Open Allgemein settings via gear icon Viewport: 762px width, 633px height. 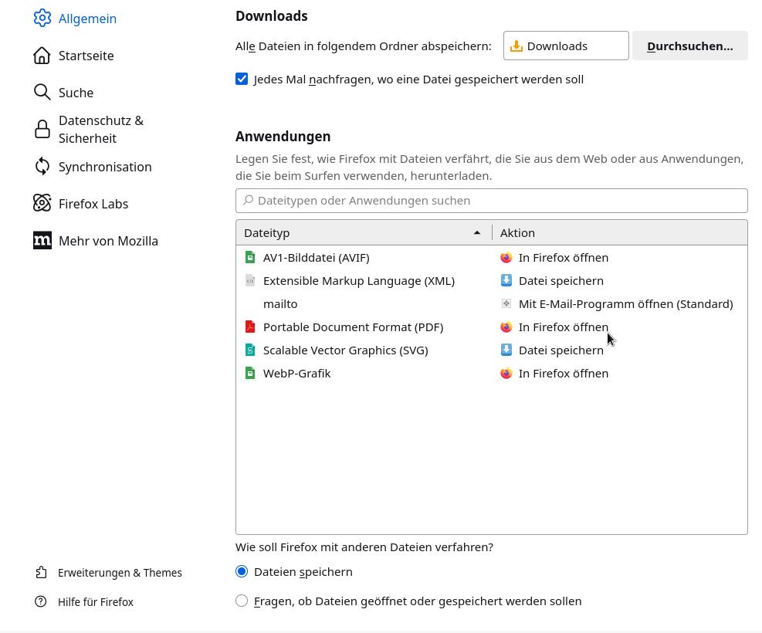pos(42,18)
